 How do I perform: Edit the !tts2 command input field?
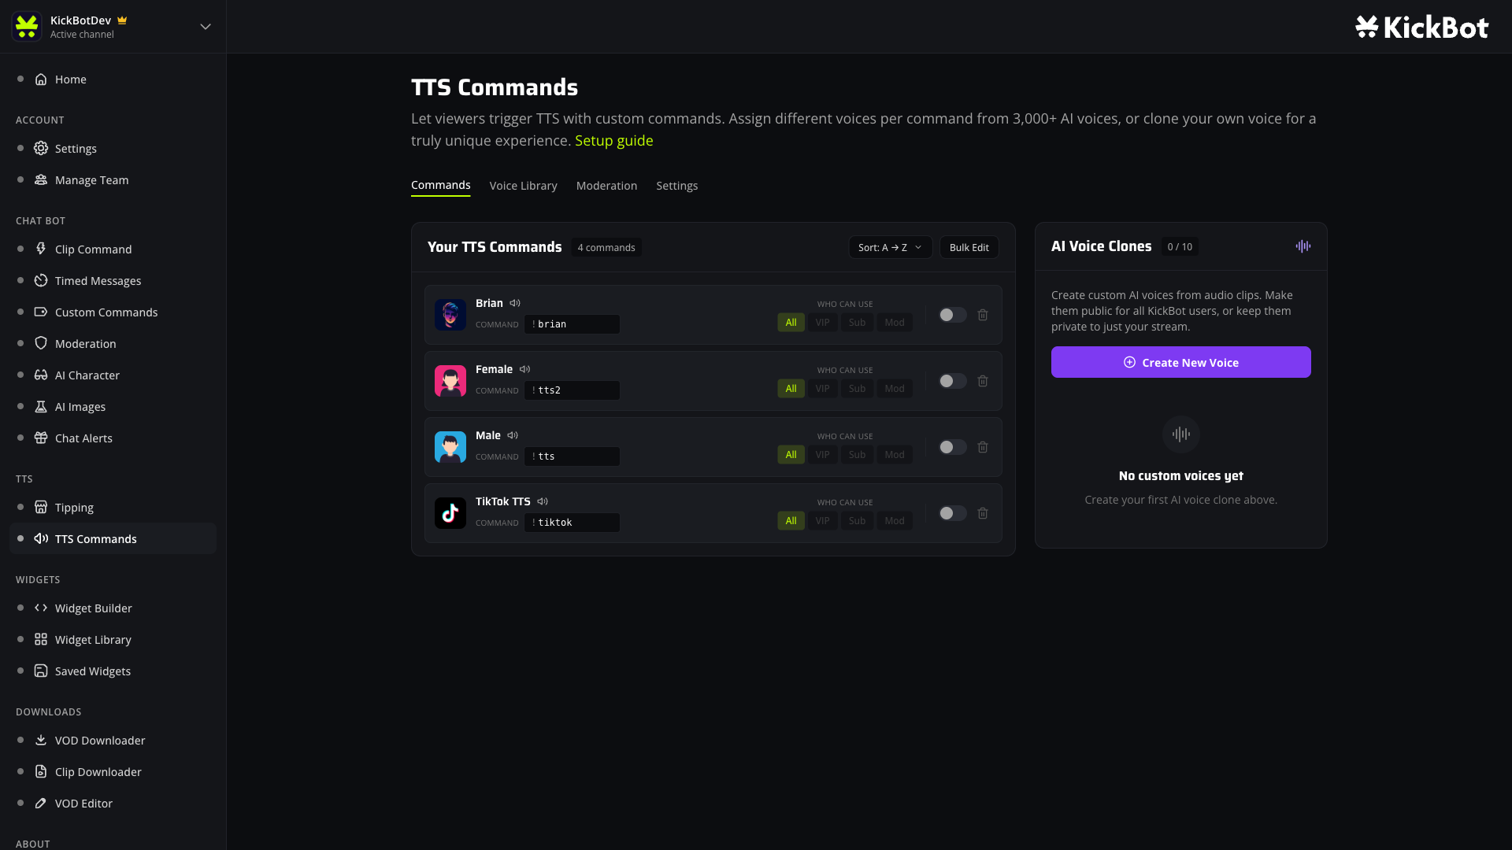click(x=573, y=390)
